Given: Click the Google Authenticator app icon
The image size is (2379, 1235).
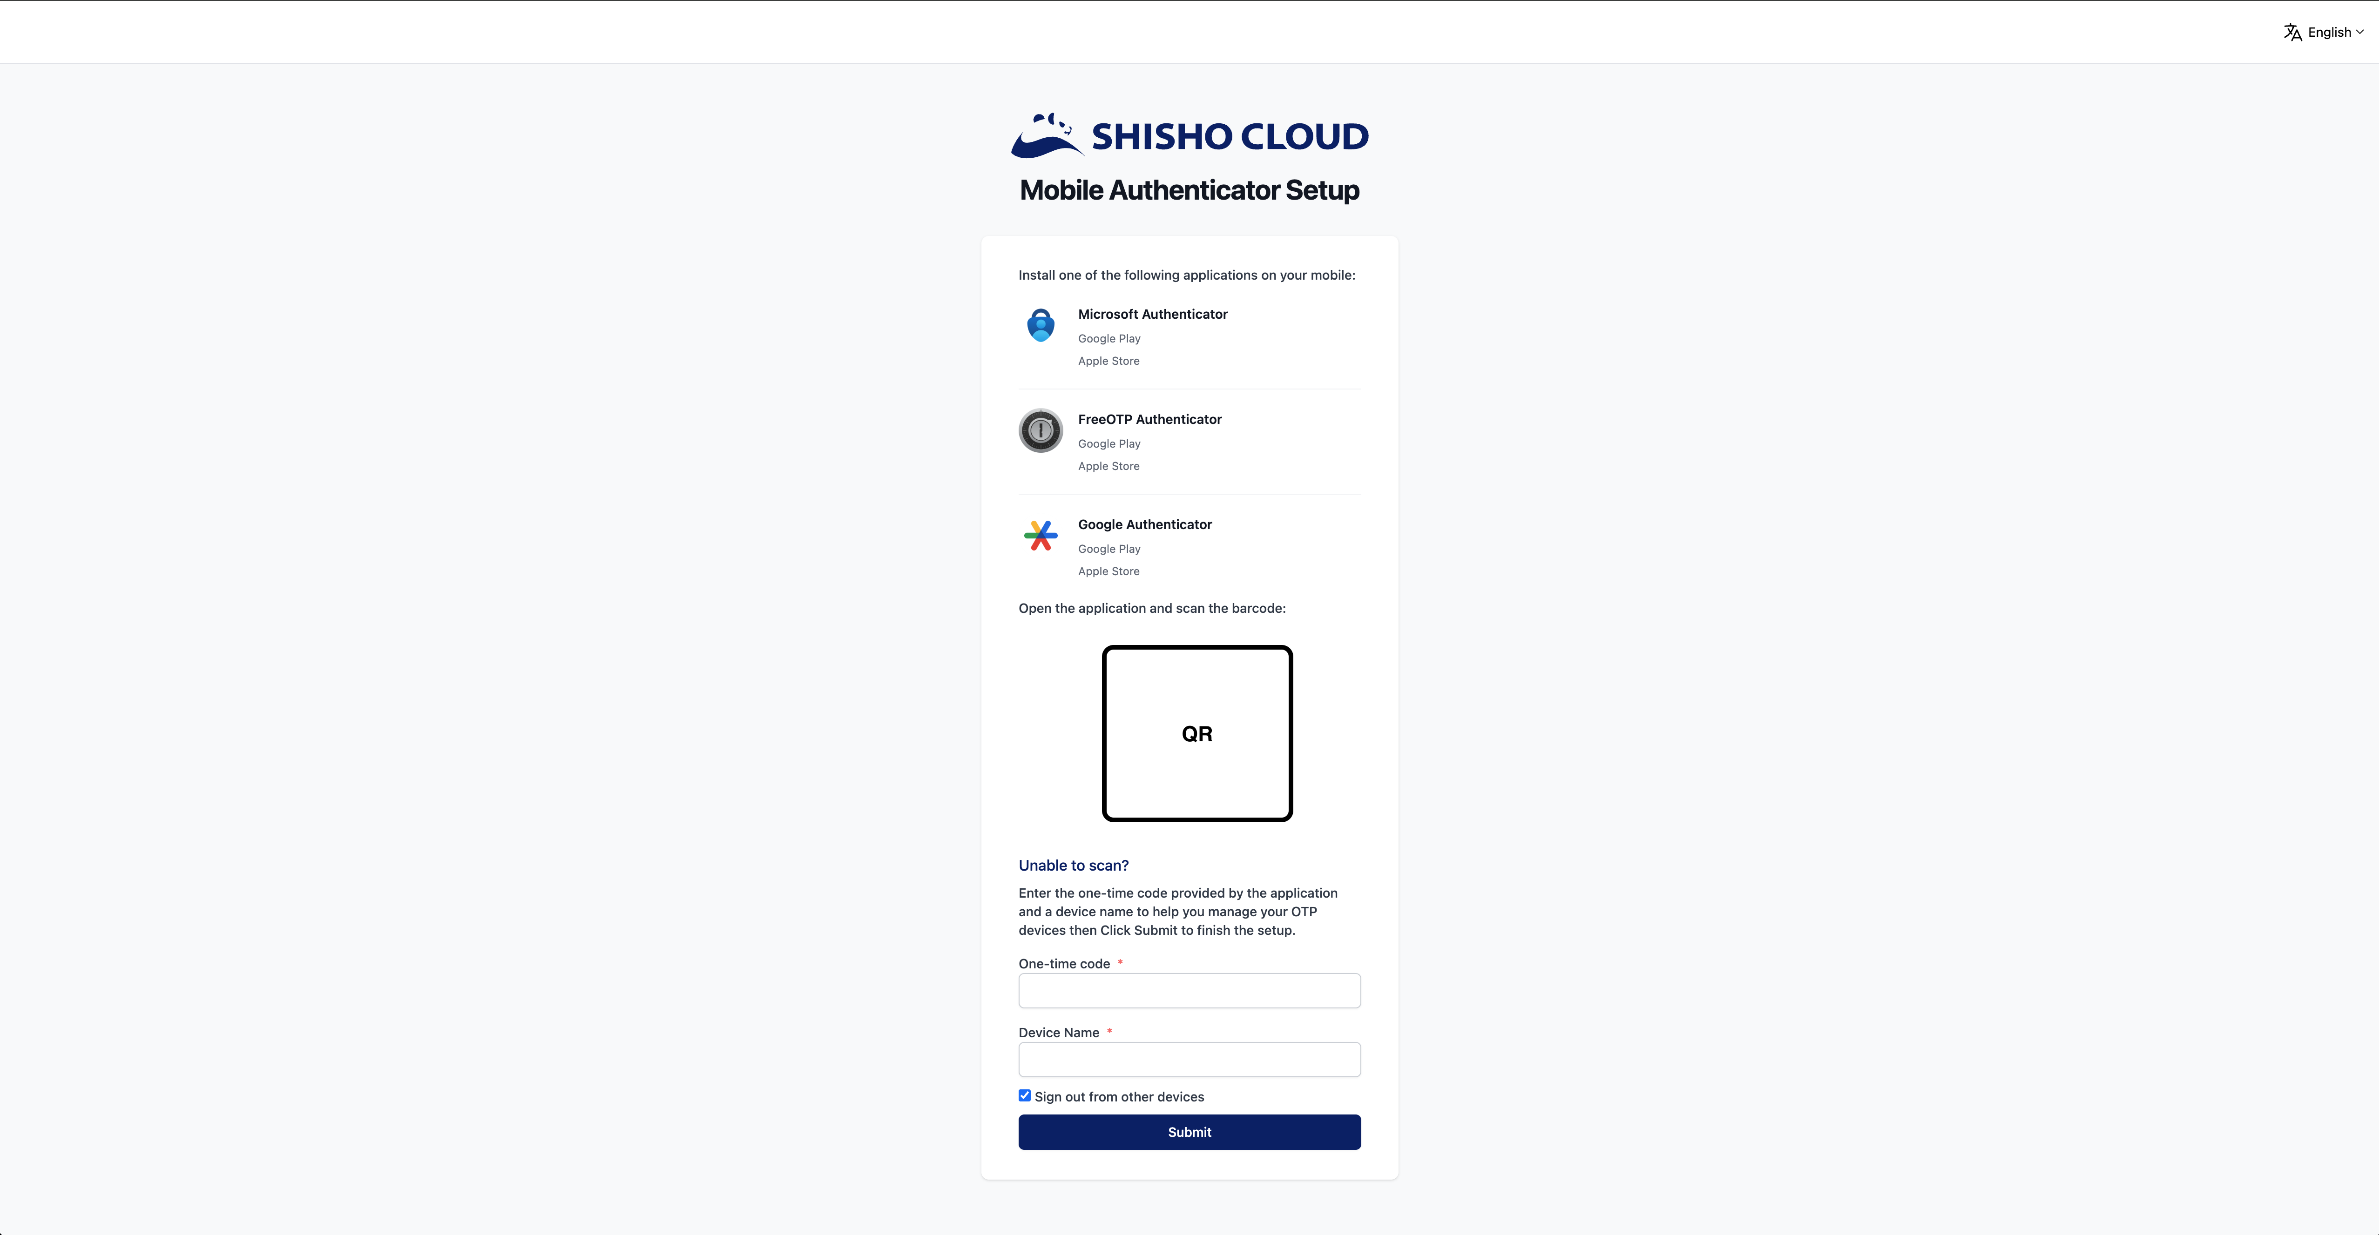Looking at the screenshot, I should (x=1041, y=535).
